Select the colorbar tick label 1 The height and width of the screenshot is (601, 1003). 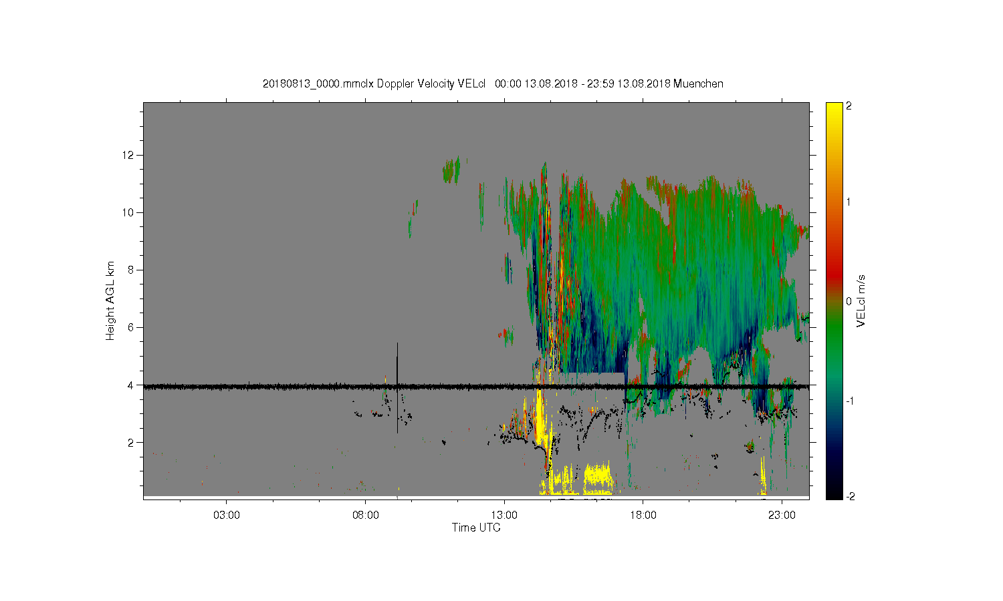[x=849, y=202]
